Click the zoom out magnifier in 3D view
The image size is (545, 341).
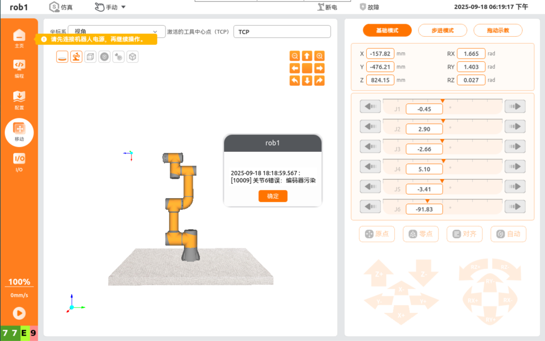pos(294,56)
